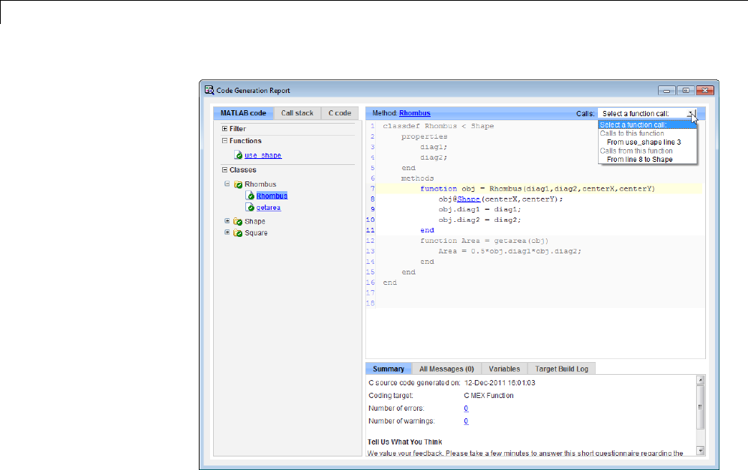Expand the Filter section
This screenshot has width=748, height=470.
point(224,129)
